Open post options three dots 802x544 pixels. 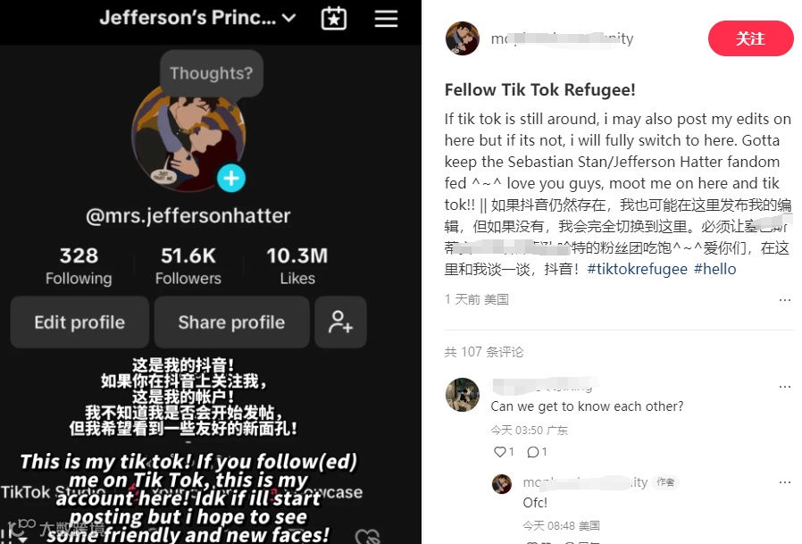pos(785,300)
